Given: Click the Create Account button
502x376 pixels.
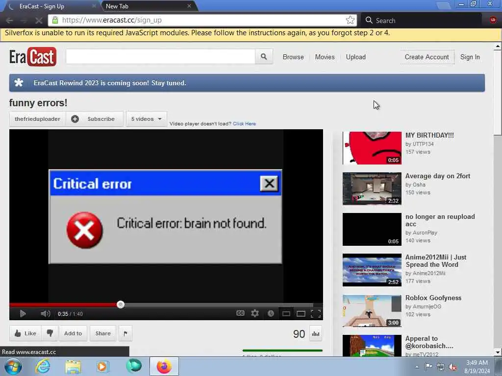Looking at the screenshot, I should (x=427, y=57).
